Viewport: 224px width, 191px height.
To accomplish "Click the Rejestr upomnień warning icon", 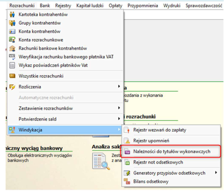I will [x=127, y=140].
